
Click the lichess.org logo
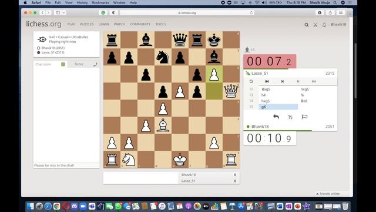[43, 24]
